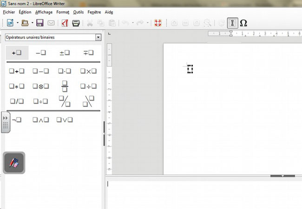The width and height of the screenshot is (302, 209).
Task: Toggle the formula cursor button
Action: pos(232,23)
